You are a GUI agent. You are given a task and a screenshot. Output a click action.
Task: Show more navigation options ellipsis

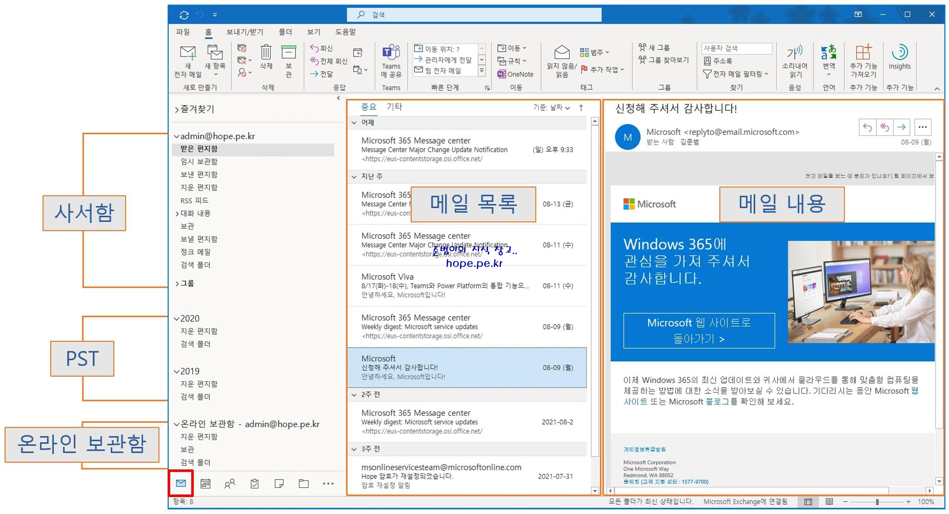(328, 483)
